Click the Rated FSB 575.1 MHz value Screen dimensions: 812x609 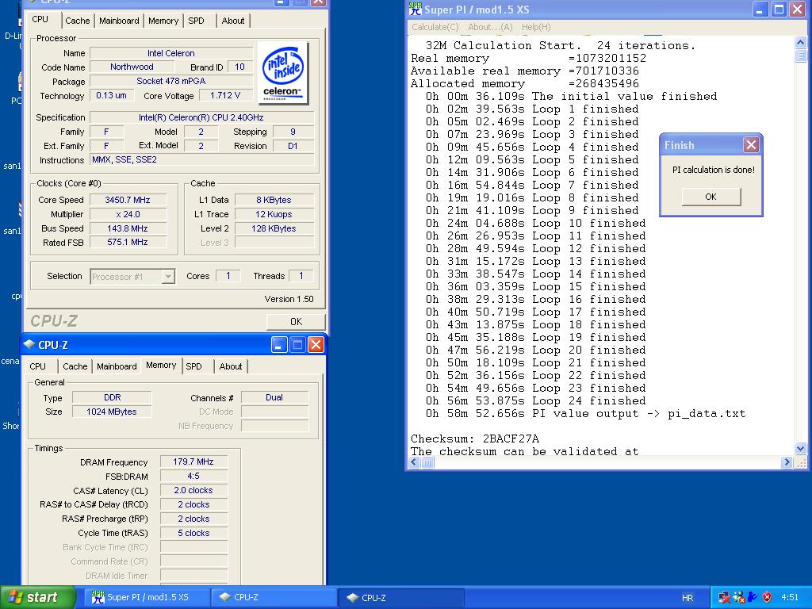click(128, 243)
